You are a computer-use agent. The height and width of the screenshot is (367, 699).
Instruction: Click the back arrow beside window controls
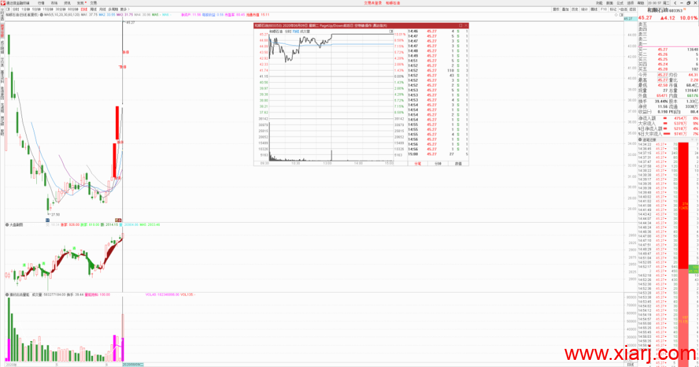pos(675,3)
